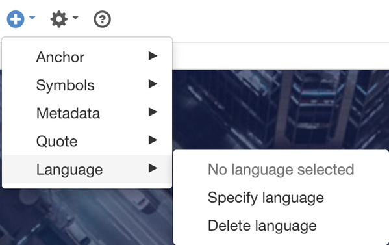Expand the arrow beside Symbols
Image resolution: width=389 pixels, height=245 pixels.
click(x=153, y=84)
